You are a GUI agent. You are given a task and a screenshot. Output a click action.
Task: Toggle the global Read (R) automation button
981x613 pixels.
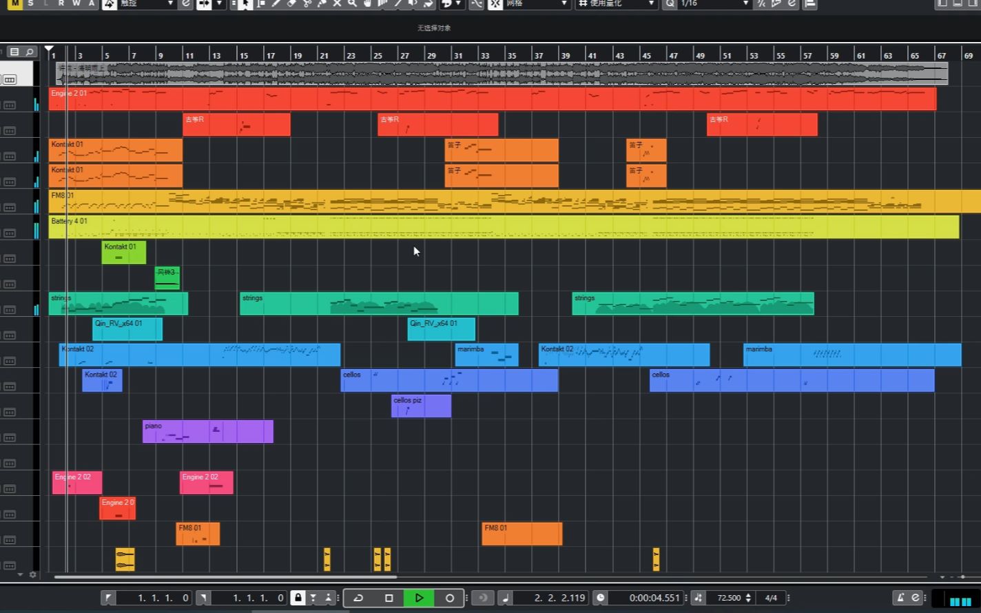pyautogui.click(x=61, y=3)
